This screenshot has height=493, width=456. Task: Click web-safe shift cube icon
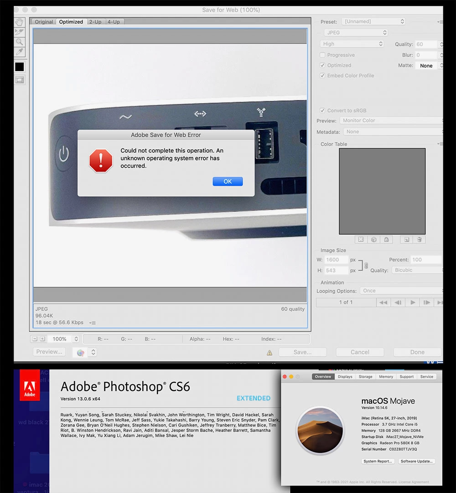(373, 240)
